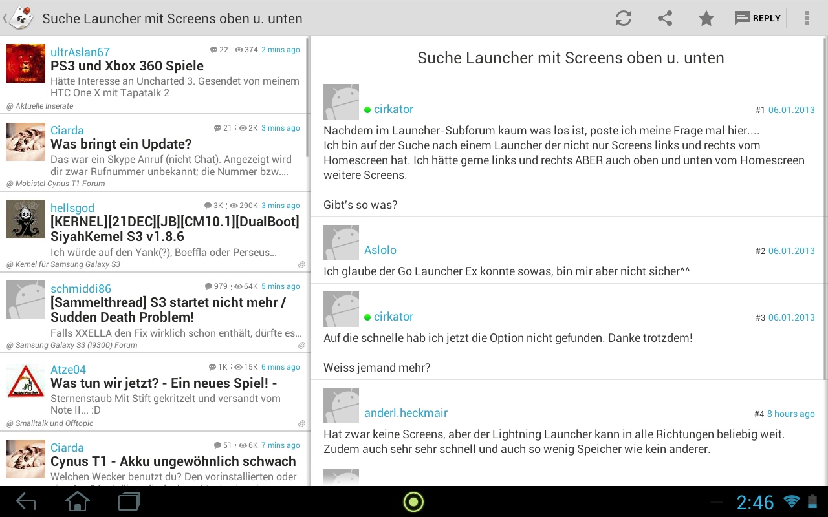Grab the thread list scrollbar
The width and height of the screenshot is (828, 517).
[x=308, y=97]
